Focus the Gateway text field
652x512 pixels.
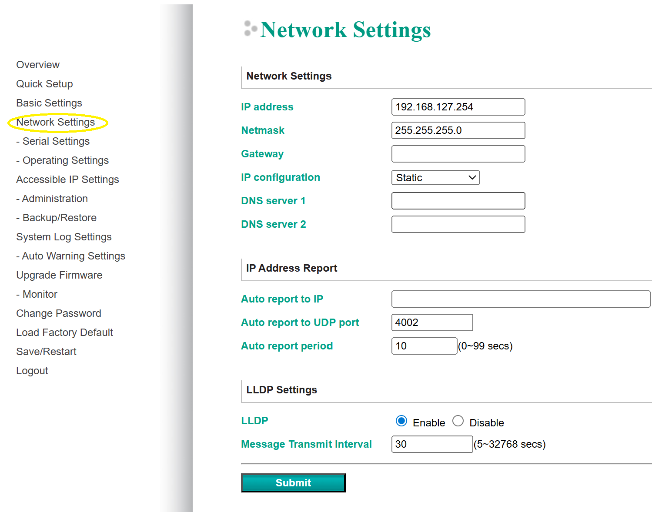click(x=458, y=154)
